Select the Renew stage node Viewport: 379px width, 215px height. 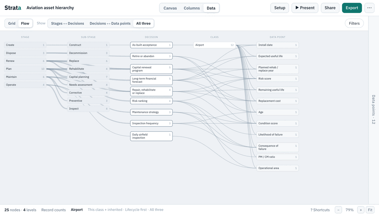pyautogui.click(x=25, y=61)
